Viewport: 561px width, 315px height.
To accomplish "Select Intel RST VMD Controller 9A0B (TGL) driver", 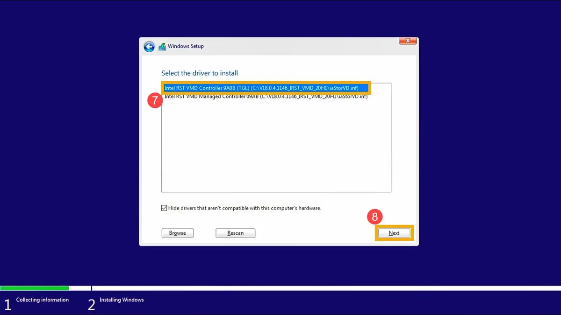I will tap(266, 88).
